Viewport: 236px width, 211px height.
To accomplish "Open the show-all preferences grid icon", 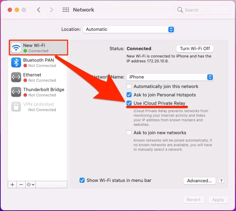I will pos(66,10).
